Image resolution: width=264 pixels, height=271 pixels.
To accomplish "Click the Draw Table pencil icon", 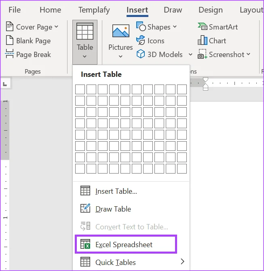I will (x=85, y=208).
